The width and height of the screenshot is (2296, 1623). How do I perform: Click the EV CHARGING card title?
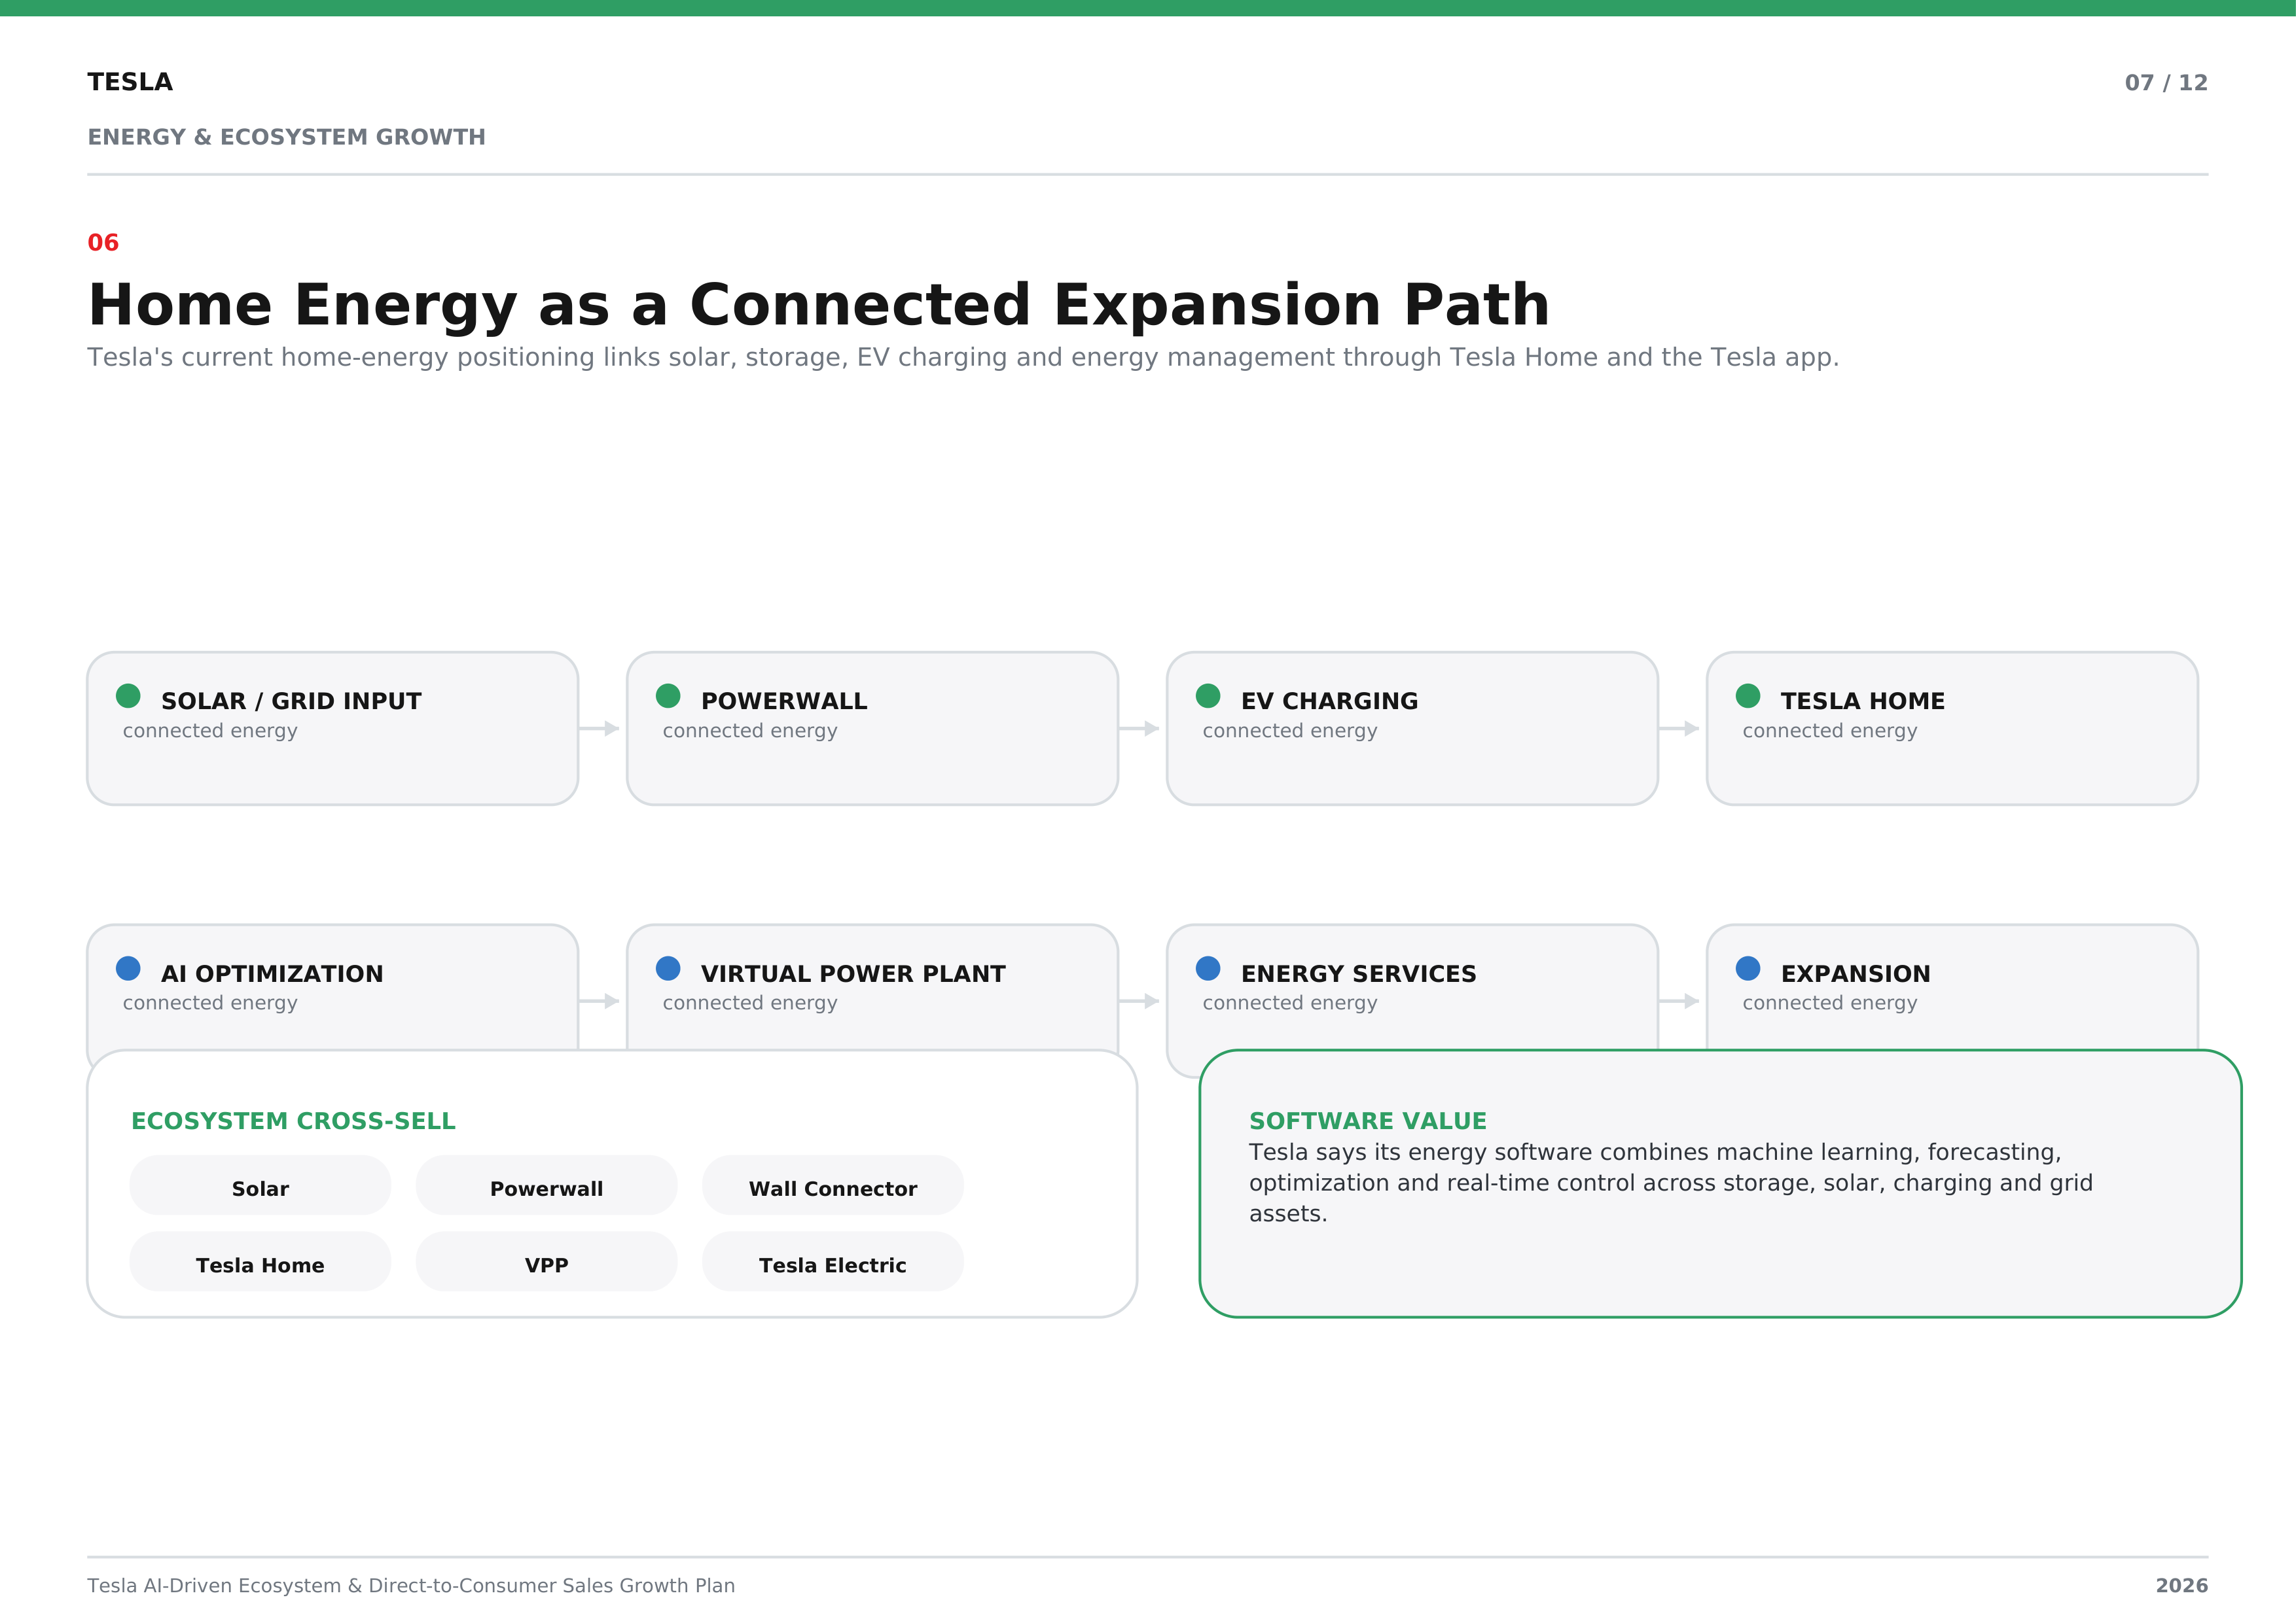[1329, 701]
